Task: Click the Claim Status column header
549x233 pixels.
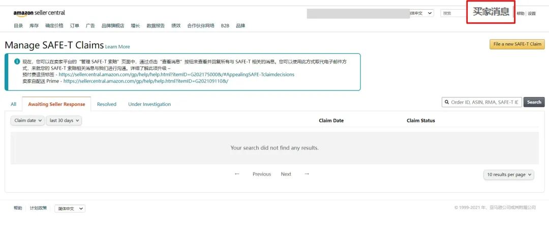Action: pyautogui.click(x=420, y=121)
